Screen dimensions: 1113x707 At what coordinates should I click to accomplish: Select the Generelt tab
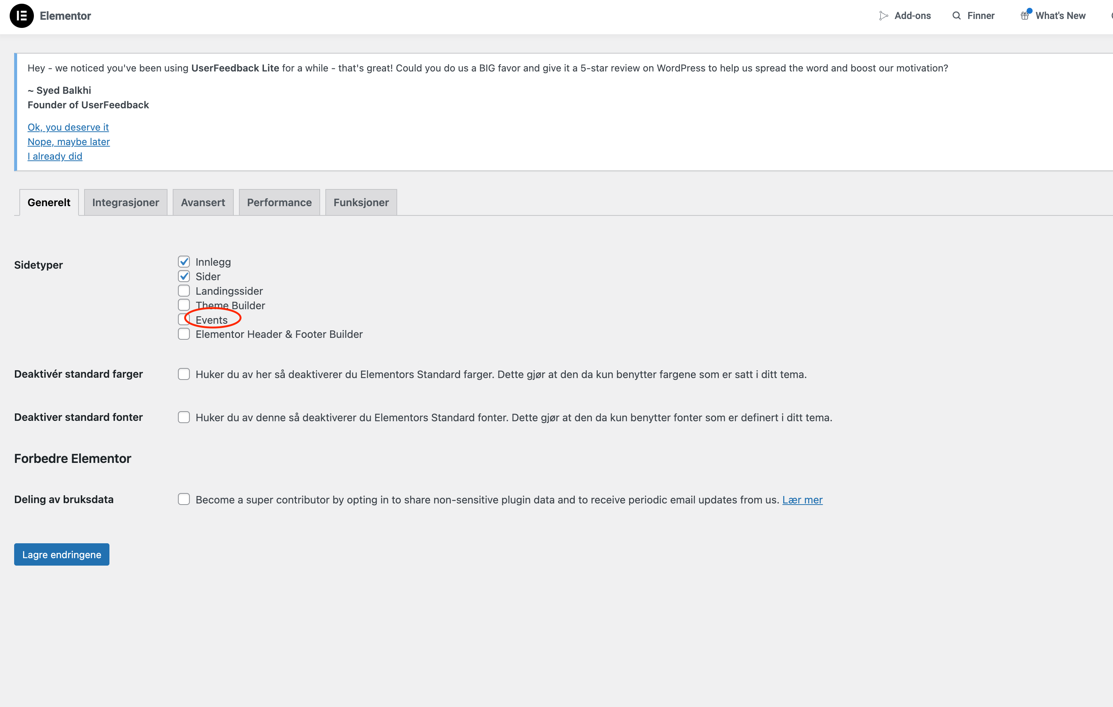point(49,202)
